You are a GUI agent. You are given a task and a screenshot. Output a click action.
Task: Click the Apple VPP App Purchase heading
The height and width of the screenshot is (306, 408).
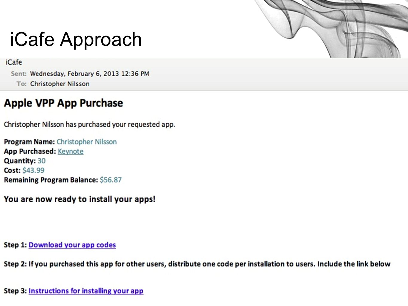pos(63,103)
